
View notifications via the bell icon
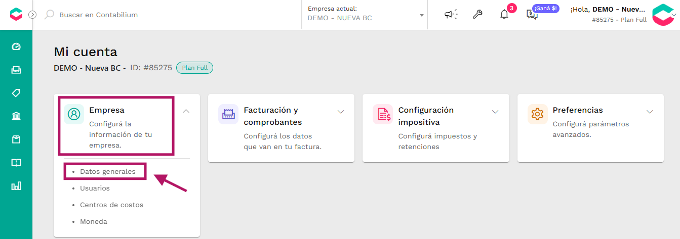pos(504,14)
